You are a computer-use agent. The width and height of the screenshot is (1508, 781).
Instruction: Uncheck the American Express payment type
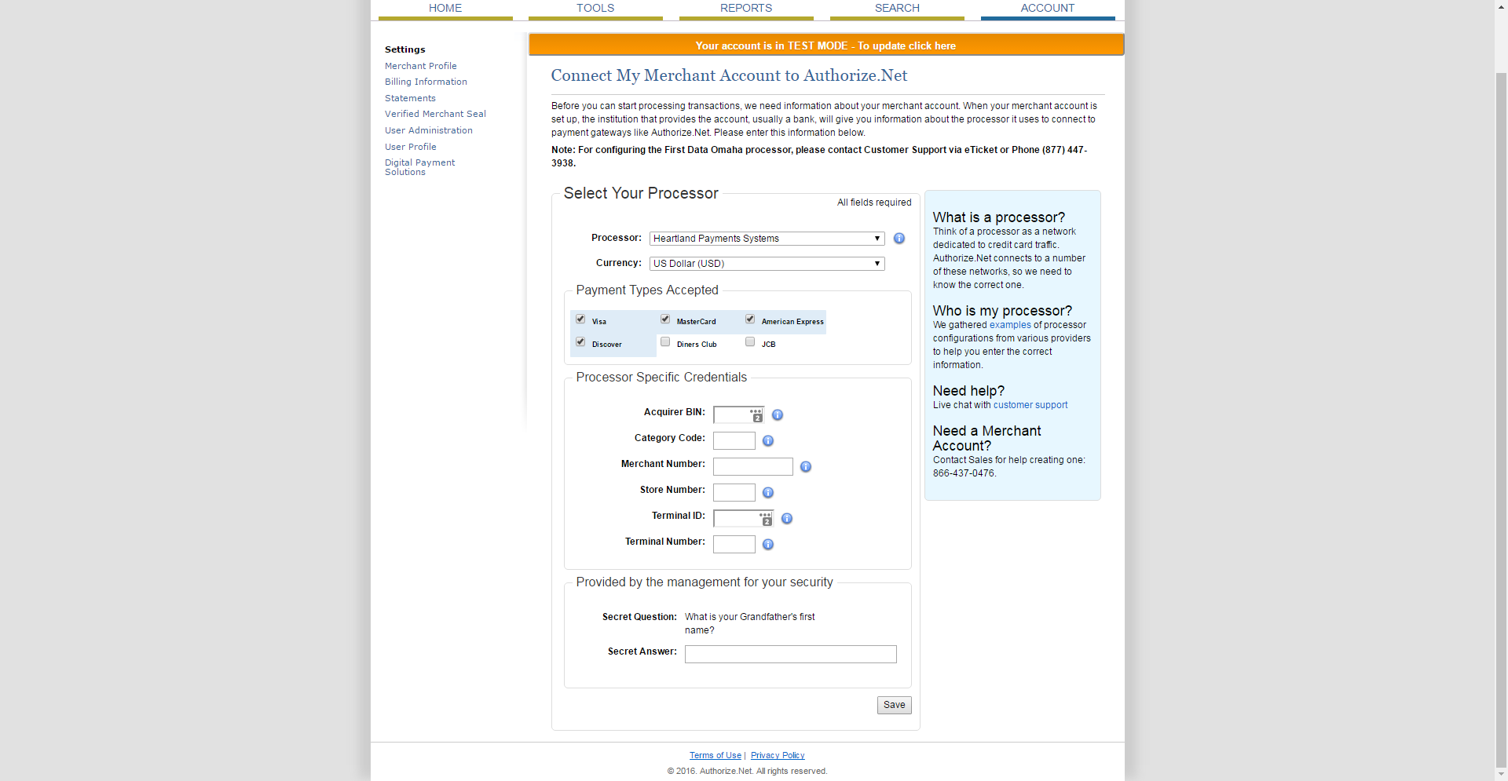[750, 319]
